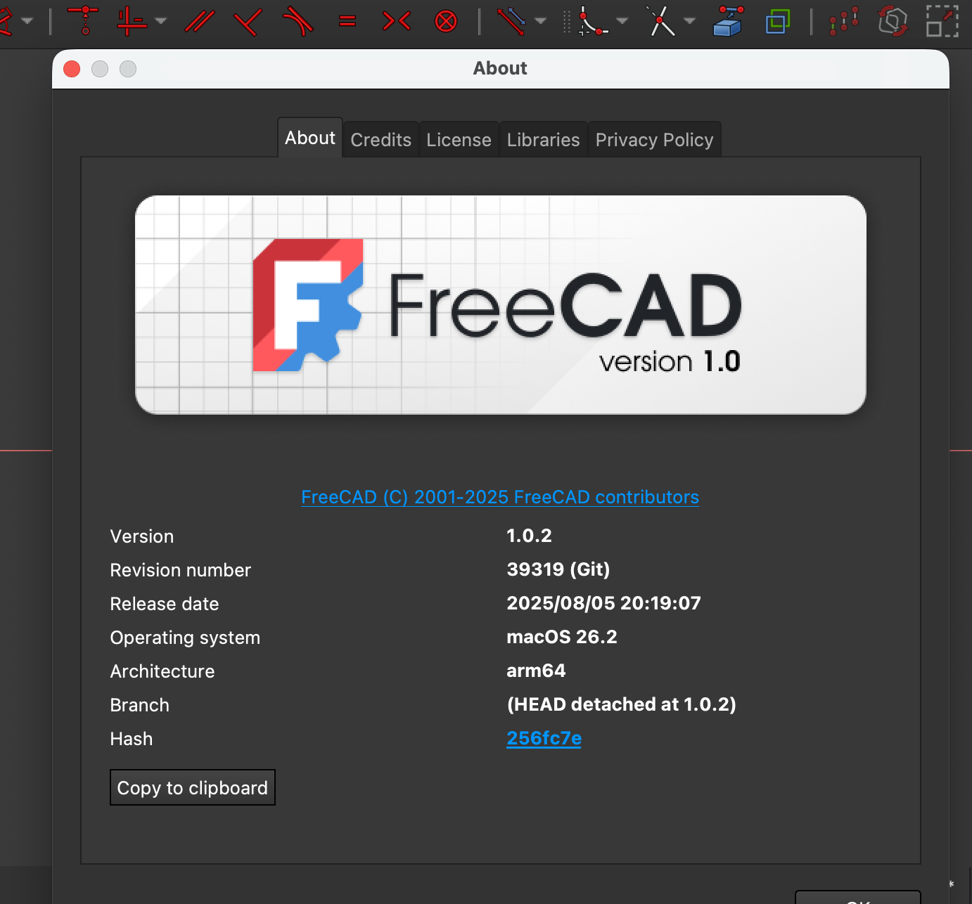Apply the horizontal/vertical constraint tool
This screenshot has width=972, height=904.
click(x=132, y=20)
